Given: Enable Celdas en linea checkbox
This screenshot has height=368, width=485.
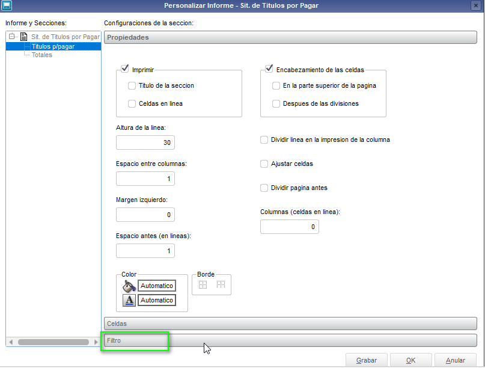Looking at the screenshot, I should click(x=132, y=103).
